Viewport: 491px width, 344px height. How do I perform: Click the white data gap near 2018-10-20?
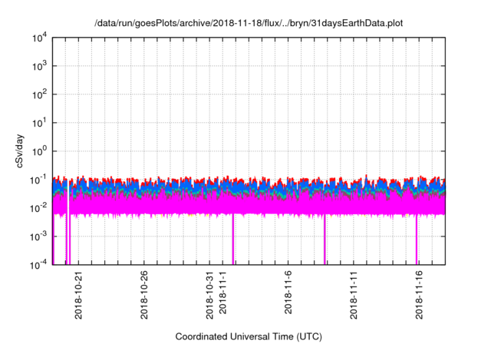(x=68, y=223)
